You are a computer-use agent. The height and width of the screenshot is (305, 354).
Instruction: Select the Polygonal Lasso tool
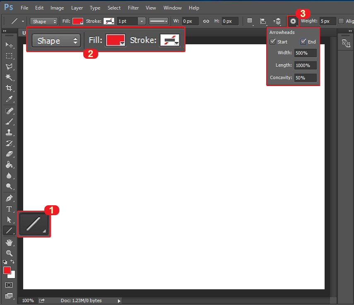pos(9,66)
